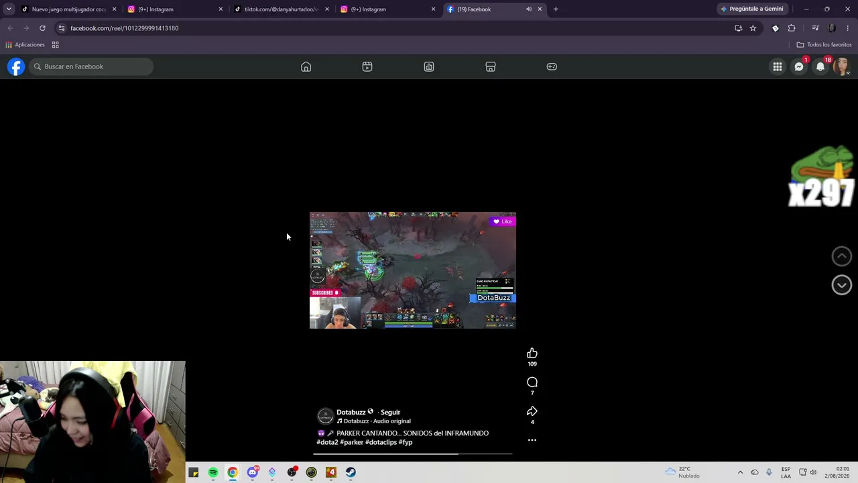This screenshot has height=483, width=858.
Task: Open Chrome from the taskbar
Action: (x=233, y=472)
